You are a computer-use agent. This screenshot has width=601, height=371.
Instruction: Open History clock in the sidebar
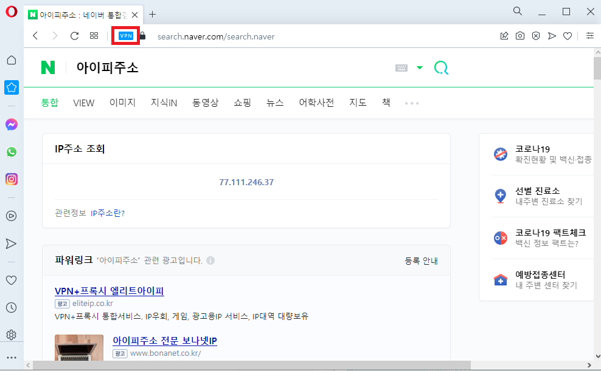[x=12, y=307]
